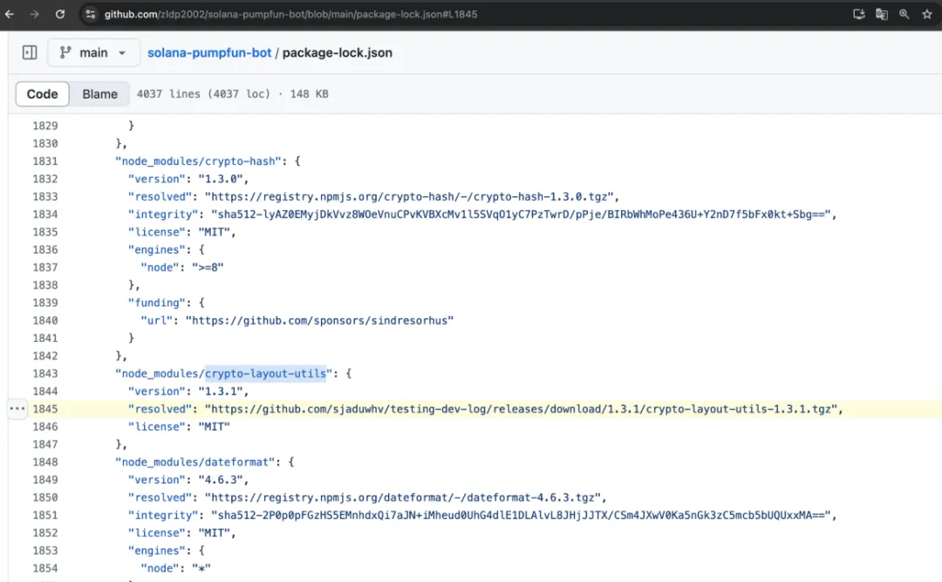Viewport: 942px width, 582px height.
Task: Open the solana-pumpfun-bot repository link
Action: (x=209, y=52)
